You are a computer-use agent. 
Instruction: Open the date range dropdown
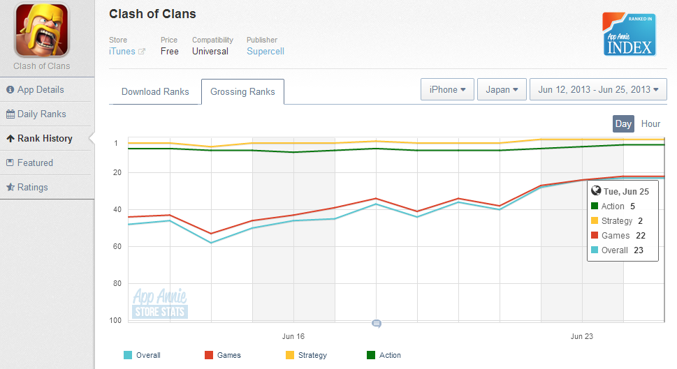[x=598, y=89]
